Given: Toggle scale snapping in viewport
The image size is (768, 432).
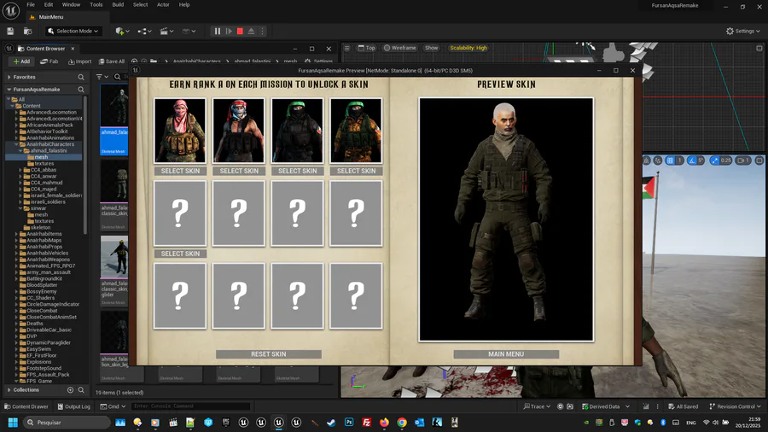Looking at the screenshot, I should coord(714,161).
